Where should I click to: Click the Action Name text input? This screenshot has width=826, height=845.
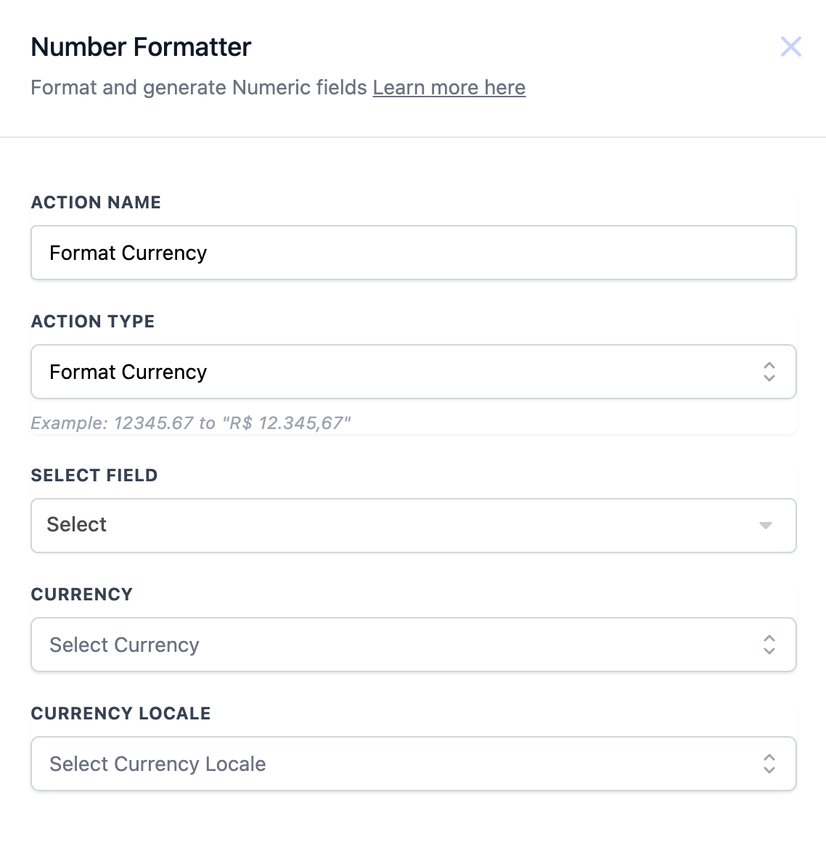point(413,253)
